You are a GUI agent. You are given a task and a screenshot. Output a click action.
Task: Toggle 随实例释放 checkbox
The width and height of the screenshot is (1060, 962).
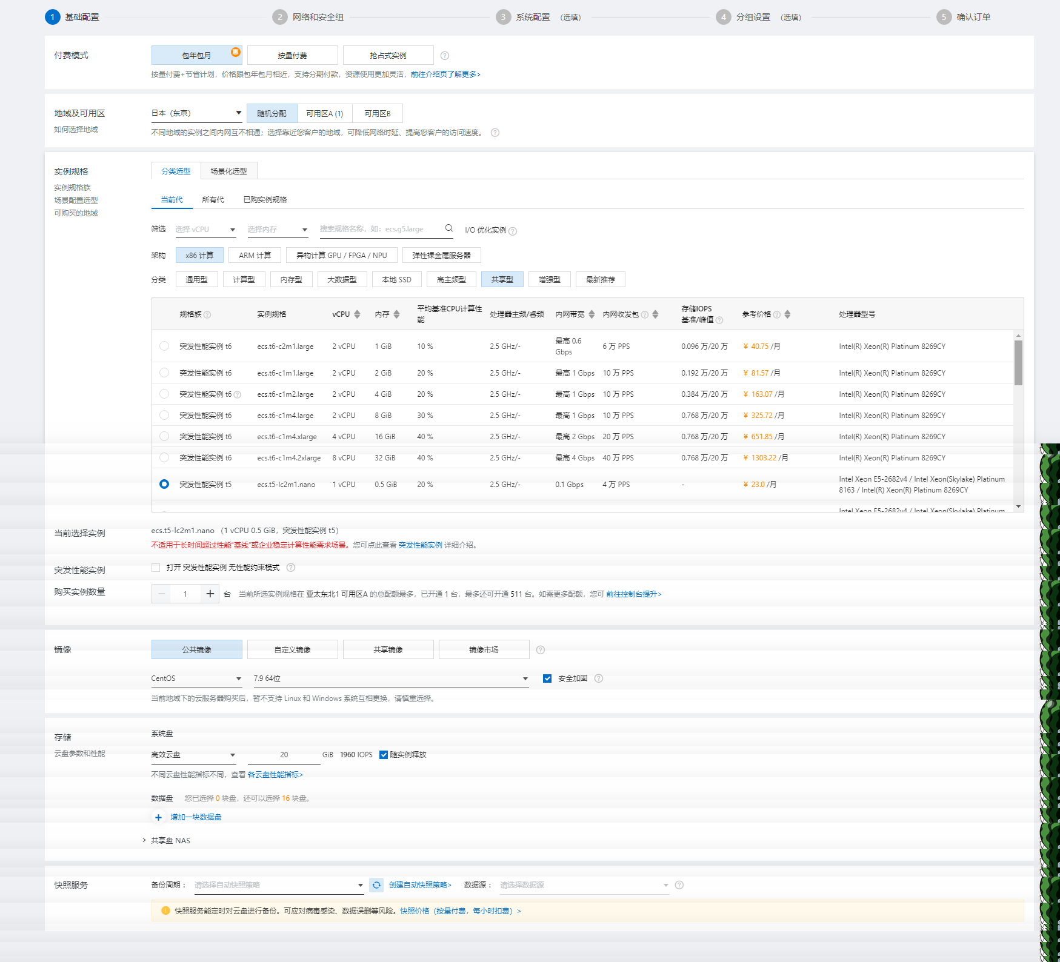click(384, 755)
